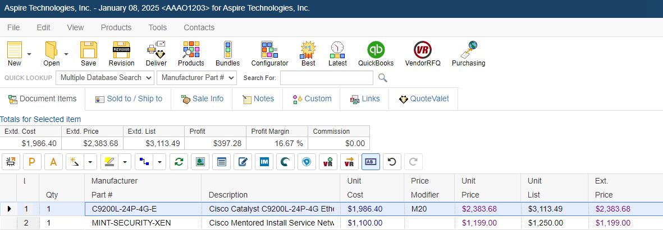Screen dimensions: 663x230
Task: Switch to the Sale Info tab
Action: 202,99
